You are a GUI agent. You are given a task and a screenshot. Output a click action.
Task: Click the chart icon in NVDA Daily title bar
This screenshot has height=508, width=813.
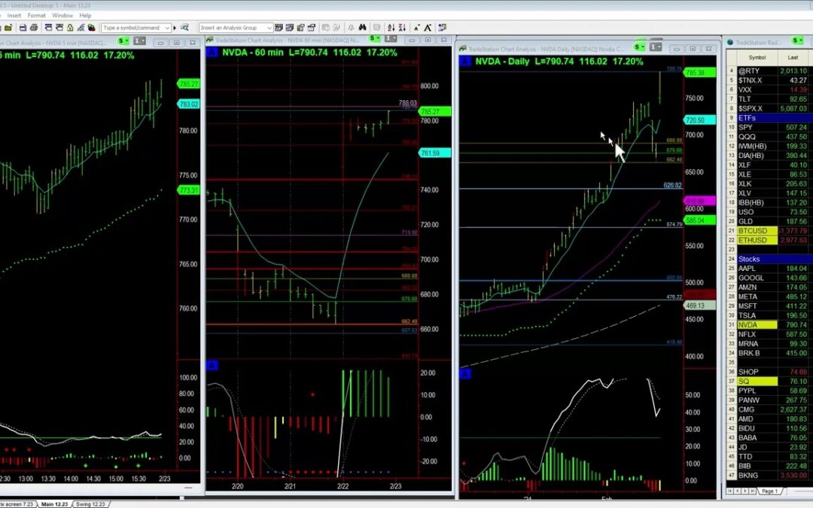coord(462,49)
